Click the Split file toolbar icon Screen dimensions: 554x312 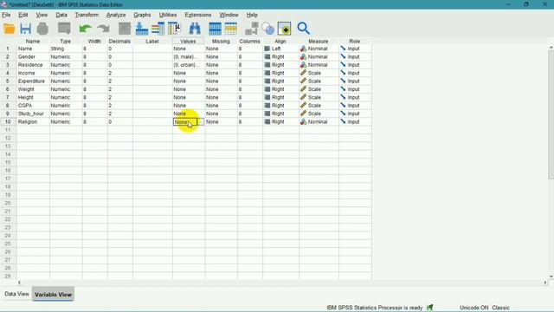point(251,29)
